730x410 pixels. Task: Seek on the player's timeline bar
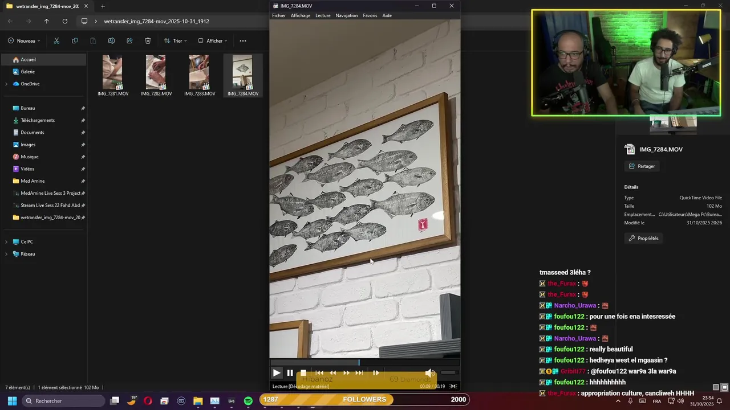click(365, 363)
